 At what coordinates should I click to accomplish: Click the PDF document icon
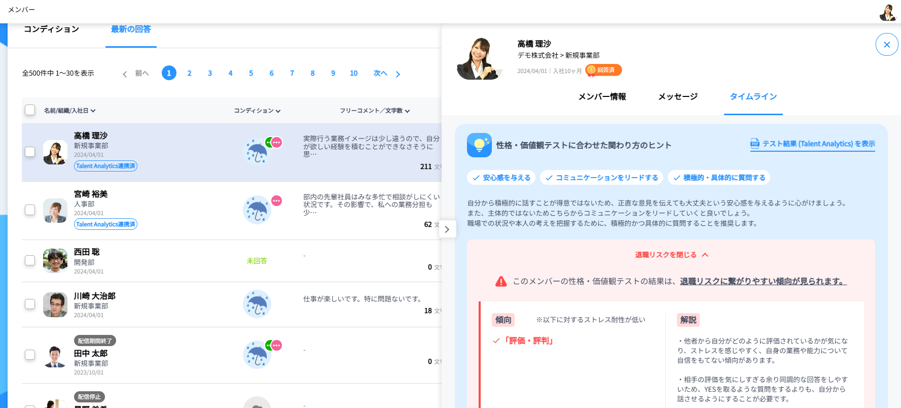755,144
